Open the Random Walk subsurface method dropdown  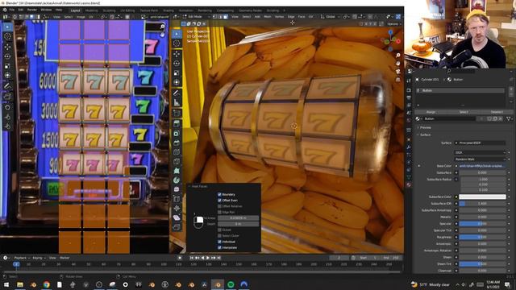480,159
